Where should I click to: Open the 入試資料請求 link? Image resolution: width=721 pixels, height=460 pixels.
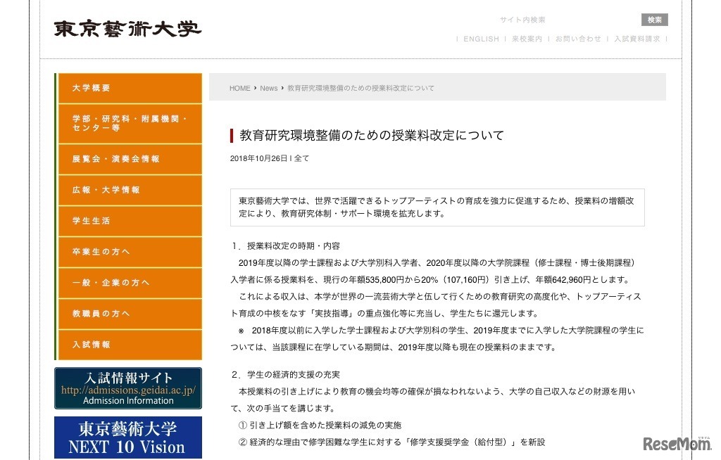click(637, 39)
